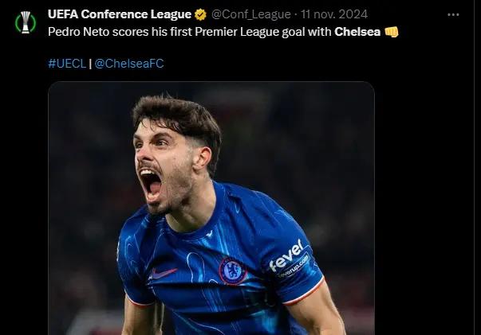Open the three-dot more options menu
Image resolution: width=481 pixels, height=335 pixels.
pos(453,14)
